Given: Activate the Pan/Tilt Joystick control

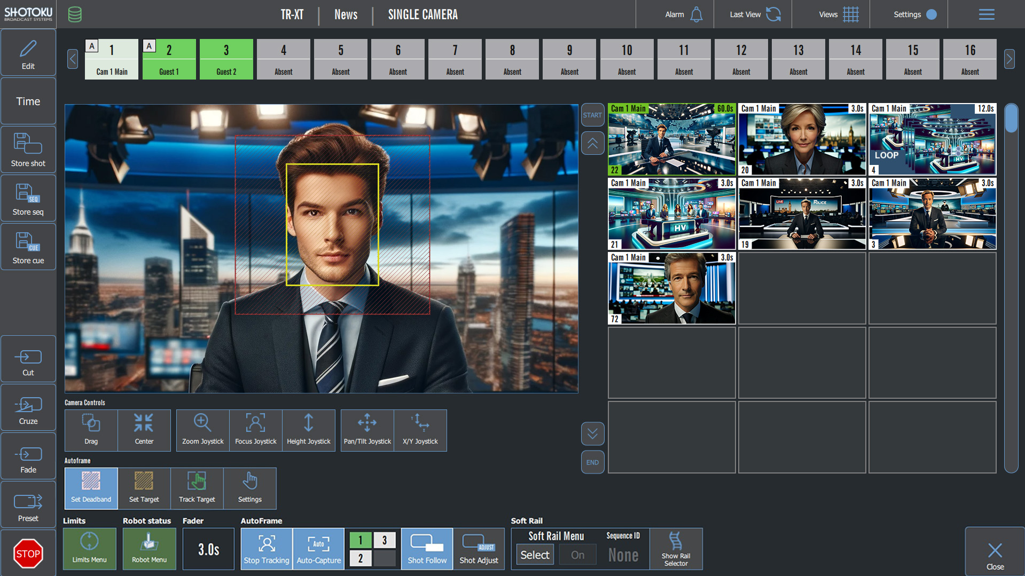Looking at the screenshot, I should click(x=367, y=430).
